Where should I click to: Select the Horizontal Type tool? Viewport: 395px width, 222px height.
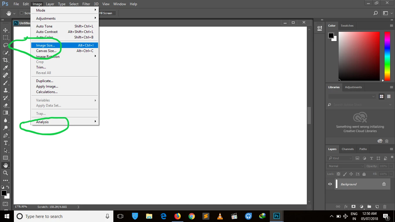pyautogui.click(x=5, y=143)
